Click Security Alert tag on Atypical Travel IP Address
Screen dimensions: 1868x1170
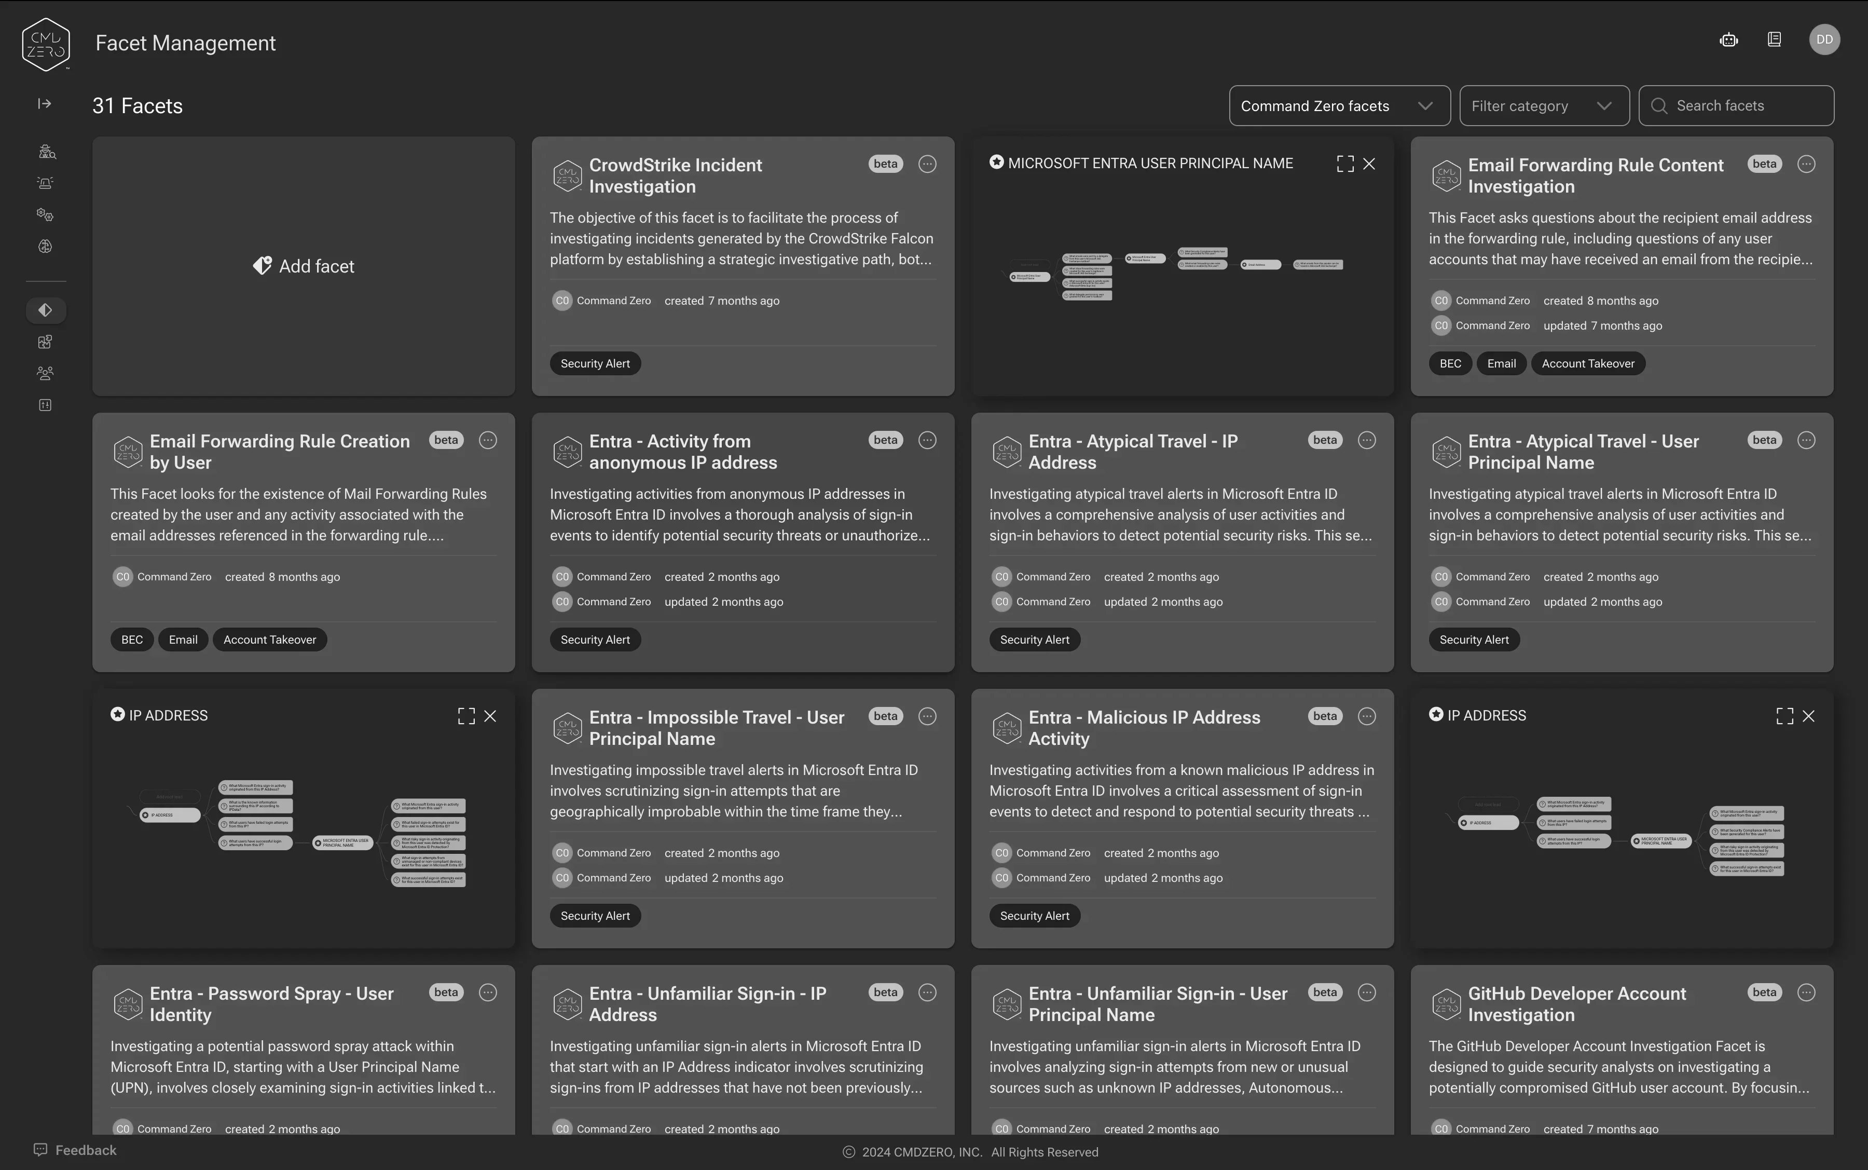point(1034,640)
